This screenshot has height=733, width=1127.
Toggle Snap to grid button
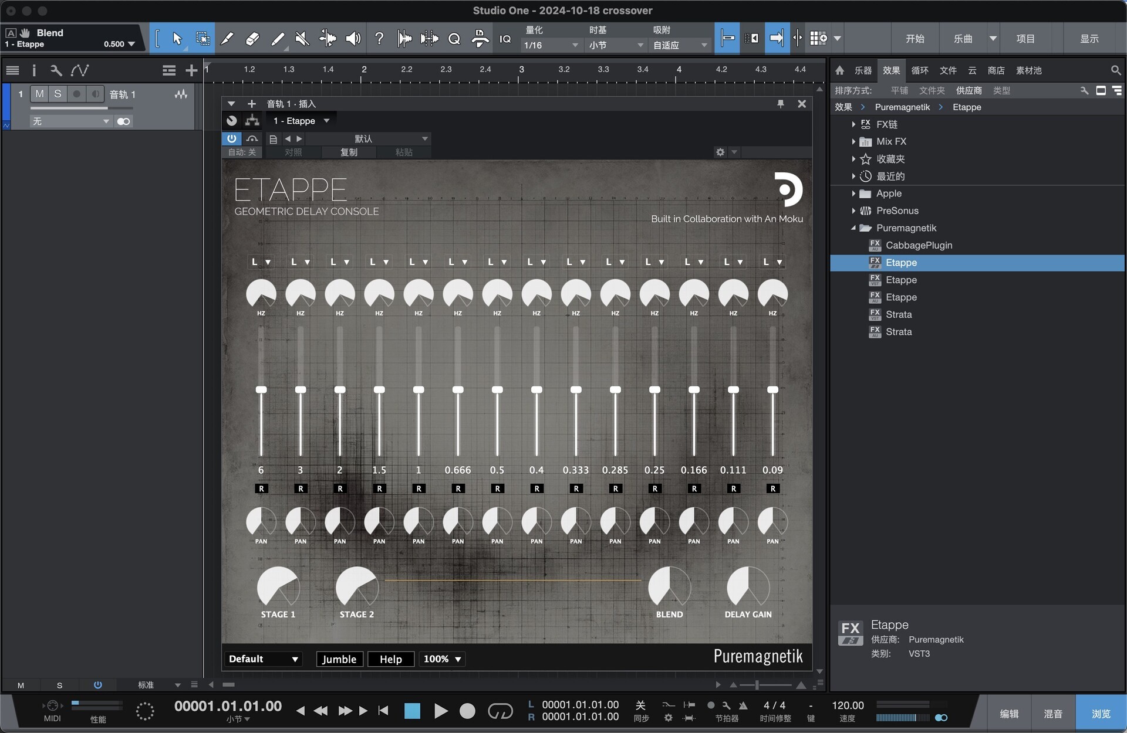(727, 39)
